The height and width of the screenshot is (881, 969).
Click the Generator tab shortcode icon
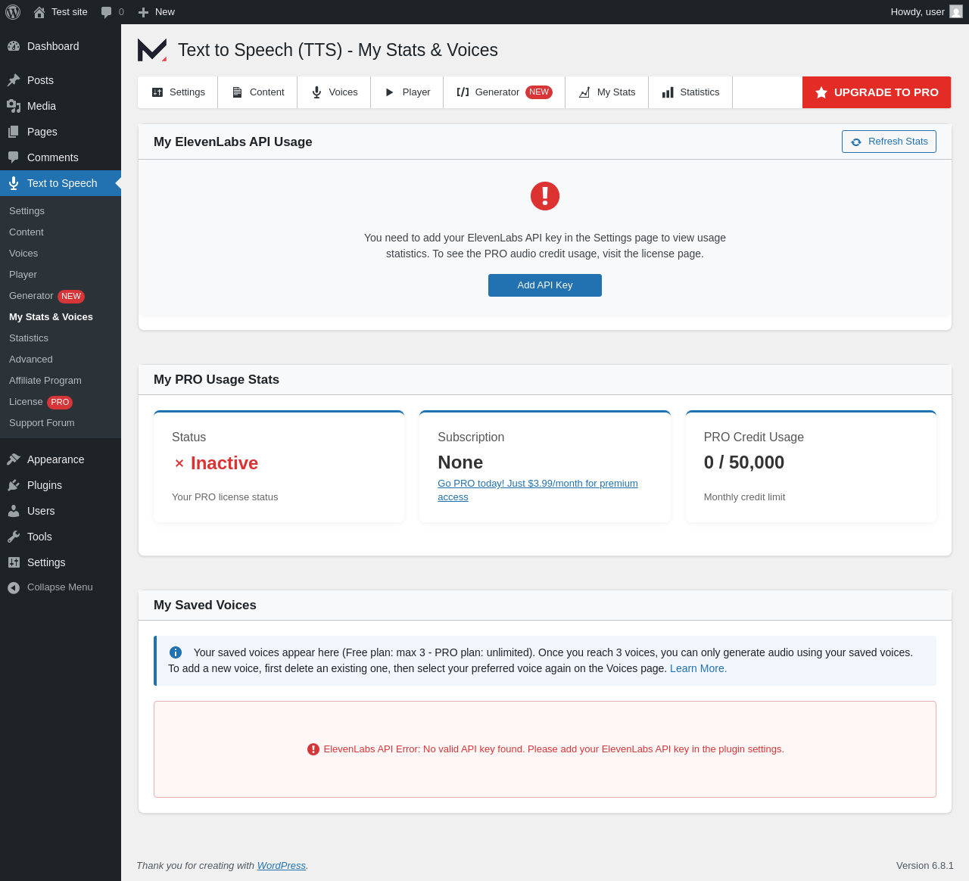click(463, 92)
